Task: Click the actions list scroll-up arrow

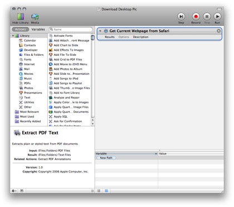Action: (x=92, y=120)
